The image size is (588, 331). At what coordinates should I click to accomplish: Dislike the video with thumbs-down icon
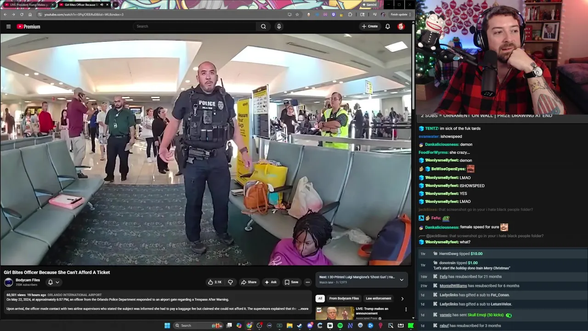tap(231, 282)
